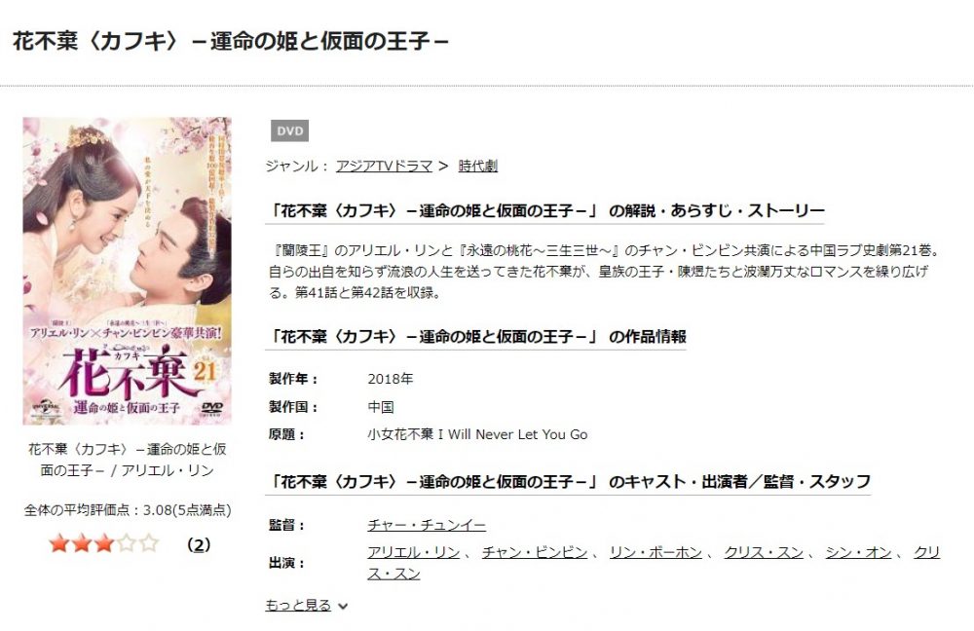
Task: Expand cast list with もっと見る
Action: [x=298, y=605]
